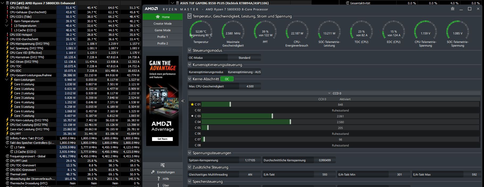Image resolution: width=484 pixels, height=187 pixels.
Task: Click the bug report icon in Ryzen Master
Action: 452,9
